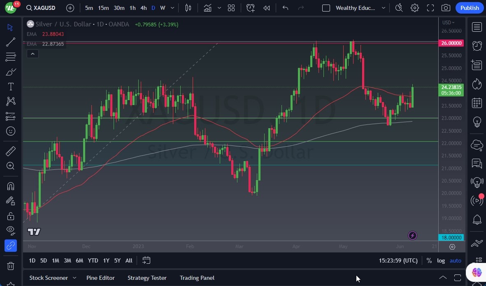Toggle percent scale mode

tap(429, 260)
